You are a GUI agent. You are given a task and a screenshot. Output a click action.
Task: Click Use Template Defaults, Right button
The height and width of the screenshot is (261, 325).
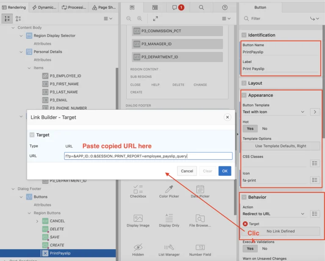click(281, 146)
